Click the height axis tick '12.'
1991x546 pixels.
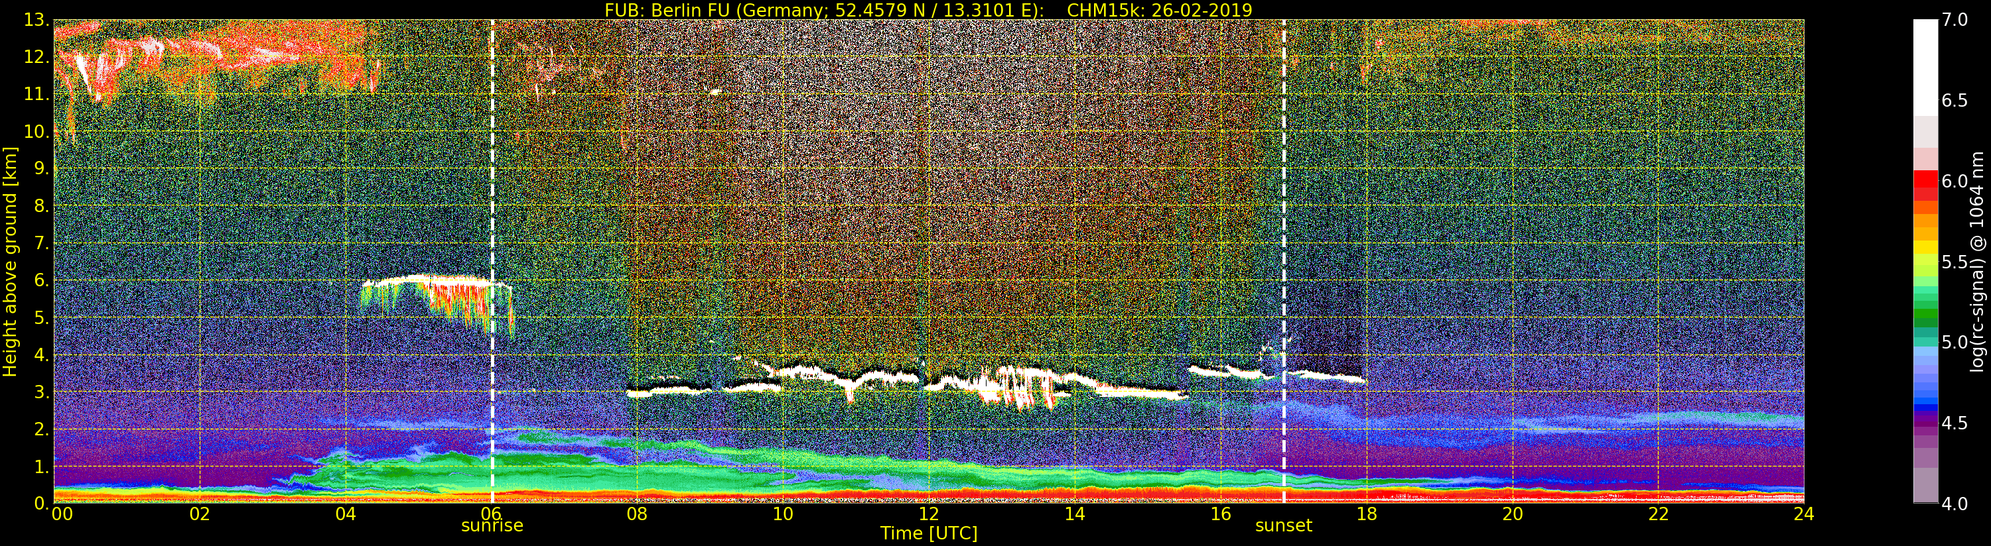(x=37, y=57)
